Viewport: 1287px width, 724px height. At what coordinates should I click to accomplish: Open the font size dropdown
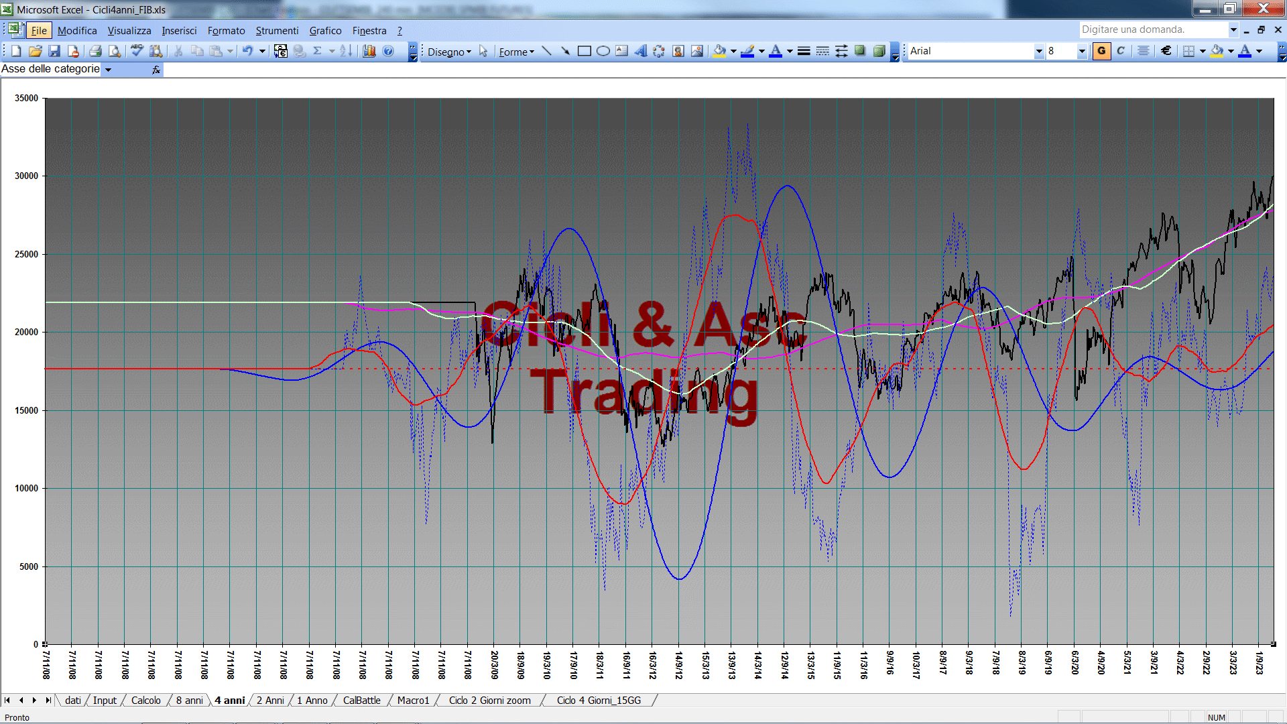click(1081, 51)
